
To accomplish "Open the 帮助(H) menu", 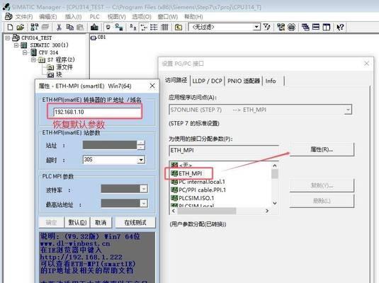I will 193,17.
